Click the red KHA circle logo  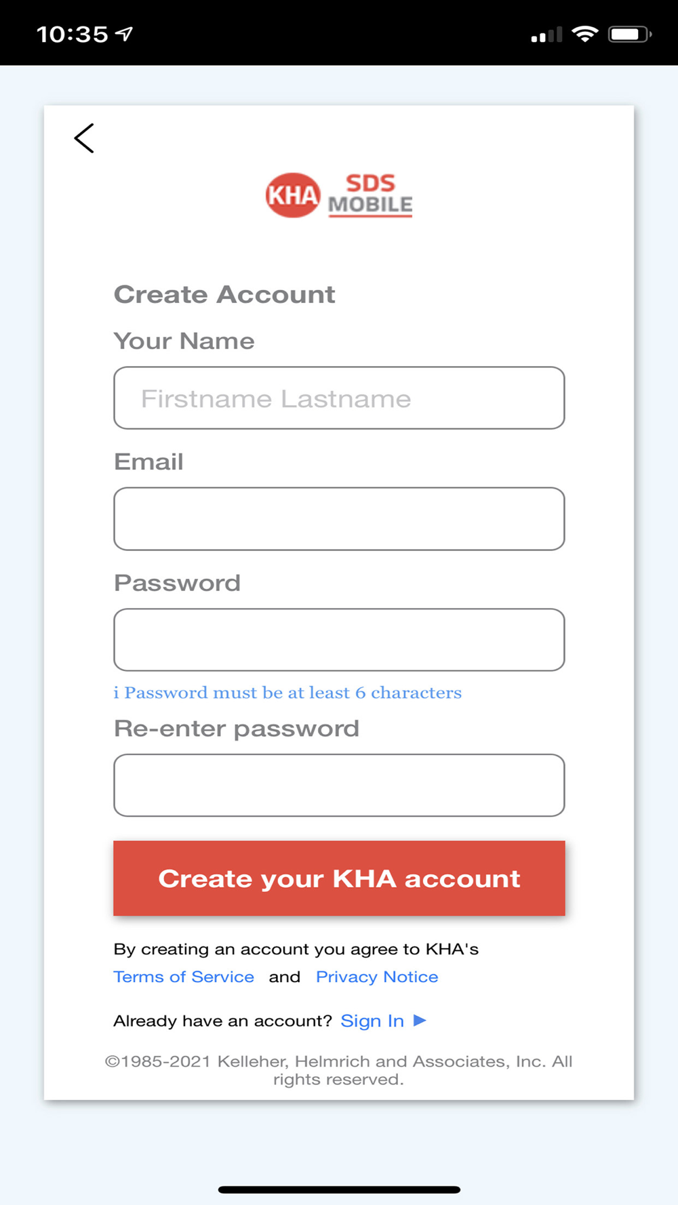tap(292, 195)
